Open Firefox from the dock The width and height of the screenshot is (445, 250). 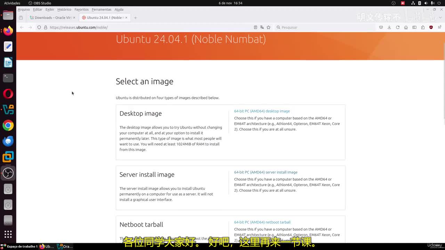tap(8, 31)
